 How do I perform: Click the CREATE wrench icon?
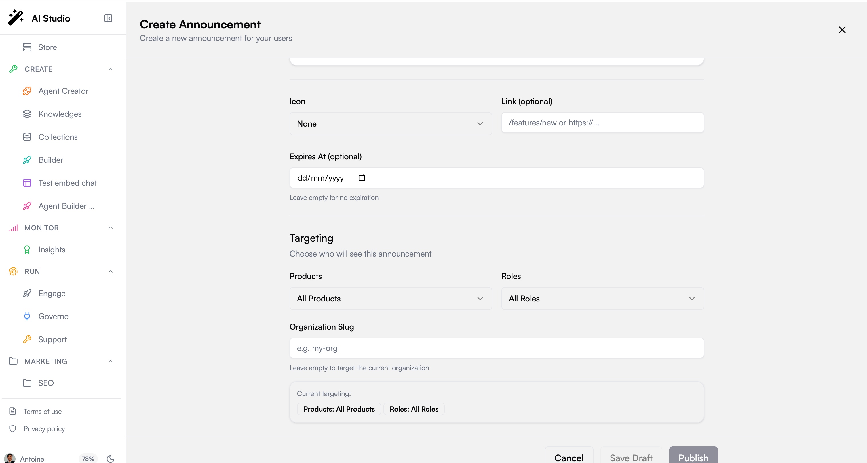coord(14,69)
